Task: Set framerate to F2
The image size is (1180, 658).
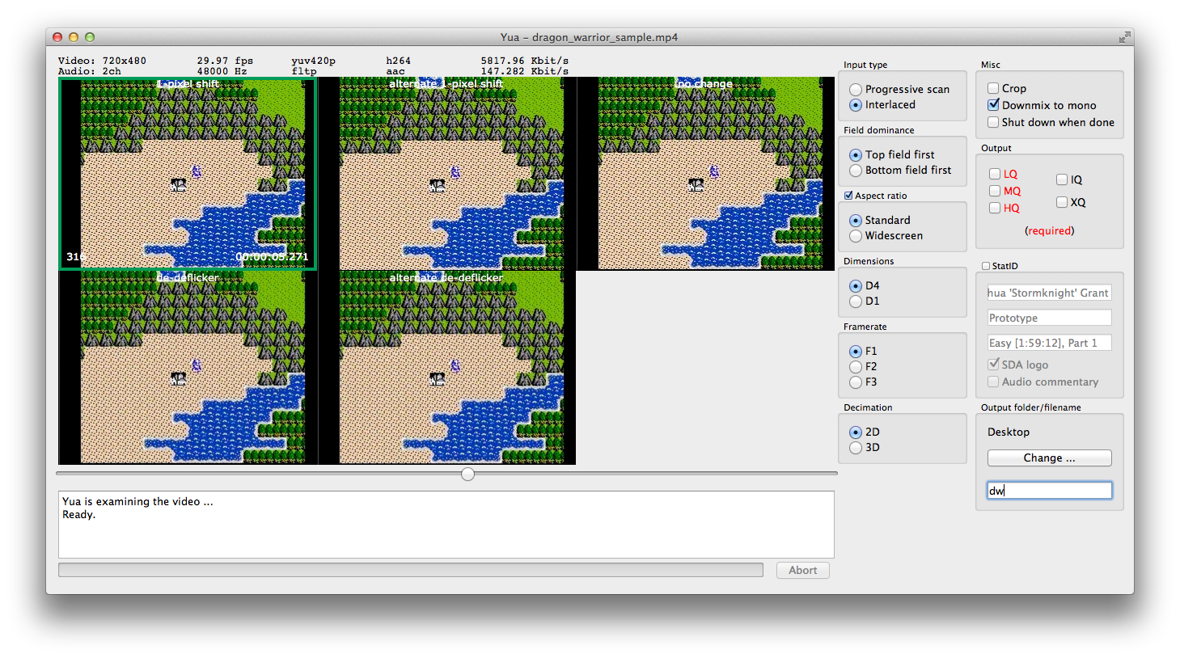Action: (856, 367)
